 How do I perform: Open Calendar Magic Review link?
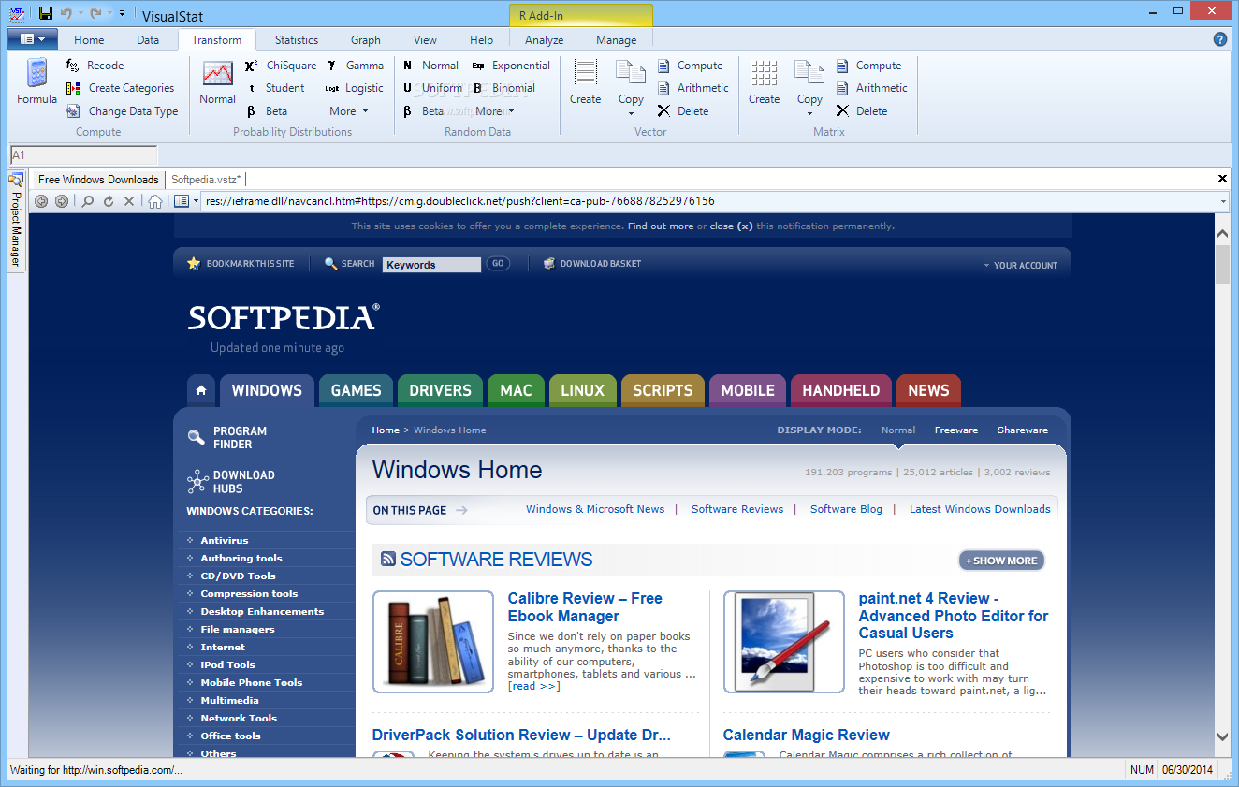(807, 736)
